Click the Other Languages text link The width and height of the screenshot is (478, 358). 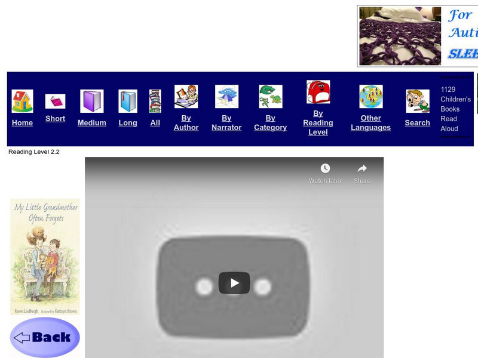pos(370,122)
